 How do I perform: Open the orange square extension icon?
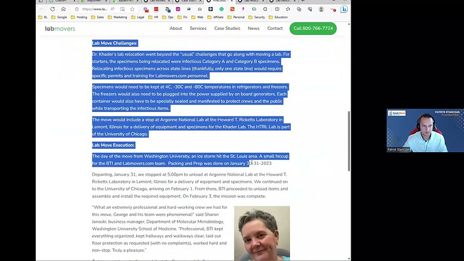[232, 9]
